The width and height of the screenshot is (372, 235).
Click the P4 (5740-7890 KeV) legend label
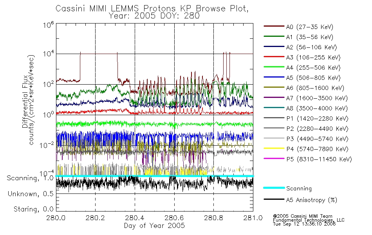click(x=317, y=149)
